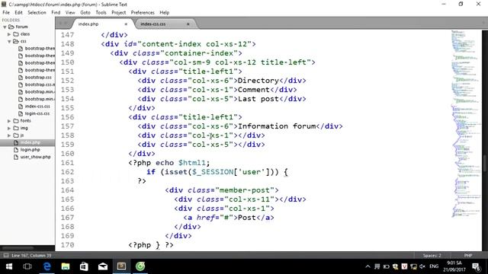Open the Tools menu
488x274 pixels.
(101, 12)
